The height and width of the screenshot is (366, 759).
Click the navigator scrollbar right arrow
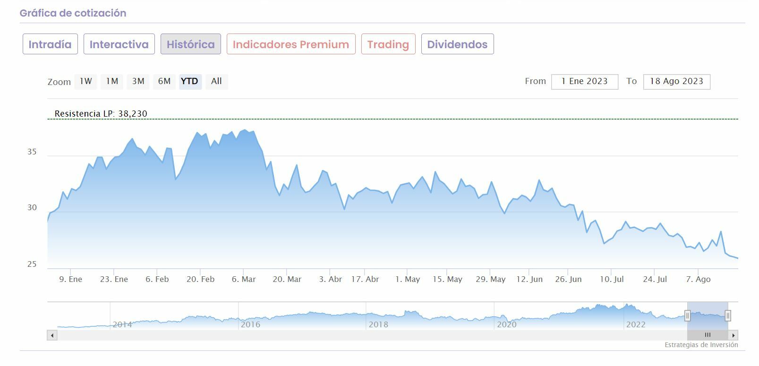click(x=733, y=335)
